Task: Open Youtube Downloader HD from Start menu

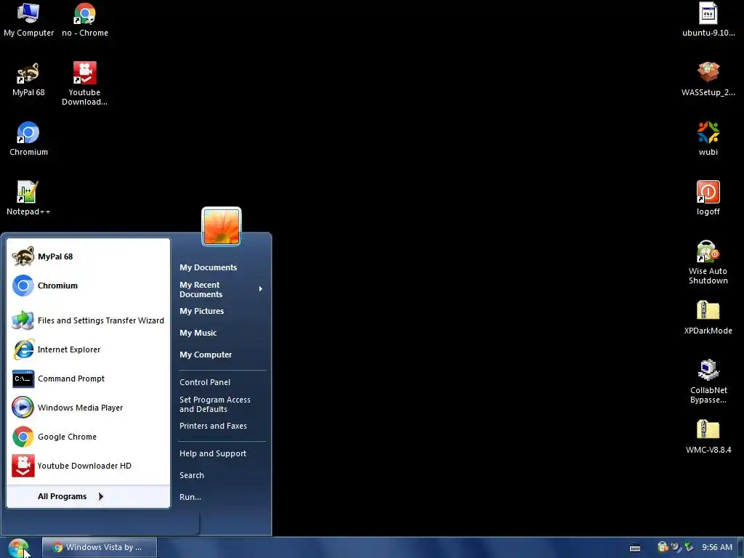Action: [x=88, y=466]
